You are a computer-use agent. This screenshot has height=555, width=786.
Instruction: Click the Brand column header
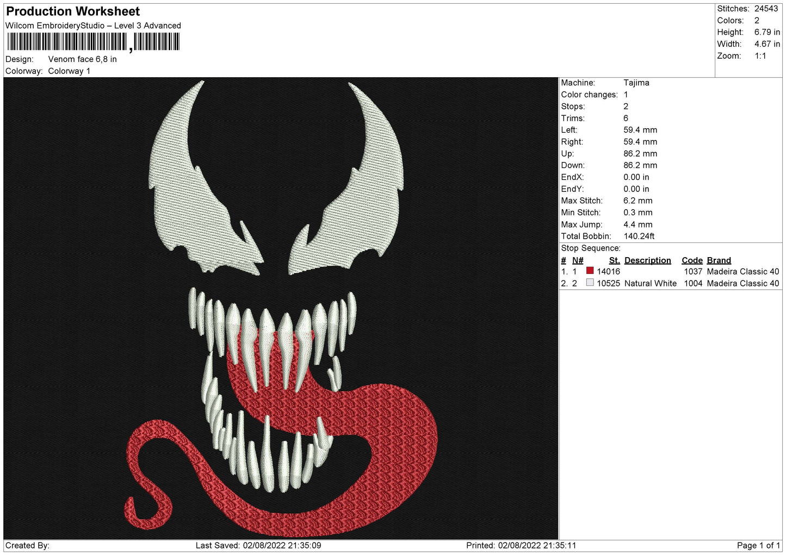tap(719, 260)
